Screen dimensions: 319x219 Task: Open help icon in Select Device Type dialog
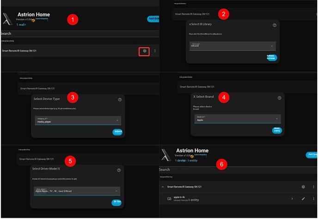(120, 99)
